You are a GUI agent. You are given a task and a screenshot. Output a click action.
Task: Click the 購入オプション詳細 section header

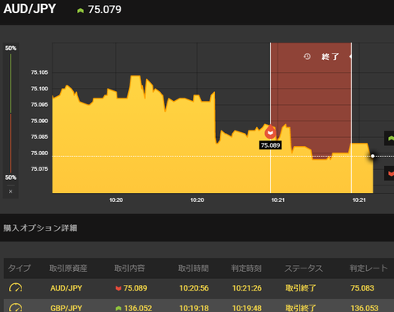(40, 227)
